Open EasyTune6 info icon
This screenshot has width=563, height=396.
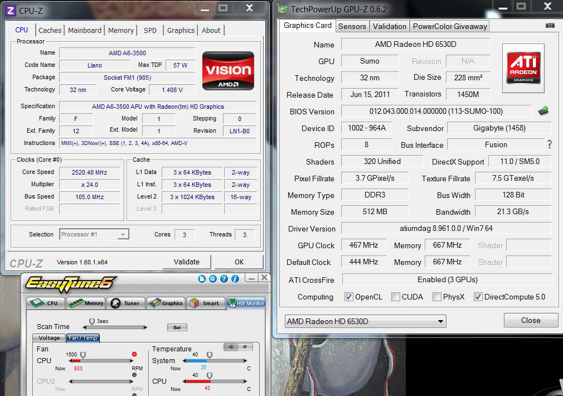[235, 279]
